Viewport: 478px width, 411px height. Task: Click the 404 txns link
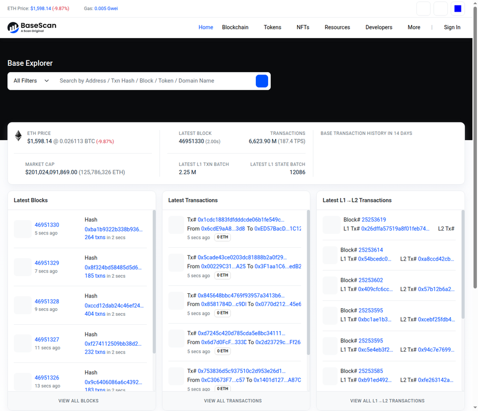[95, 314]
